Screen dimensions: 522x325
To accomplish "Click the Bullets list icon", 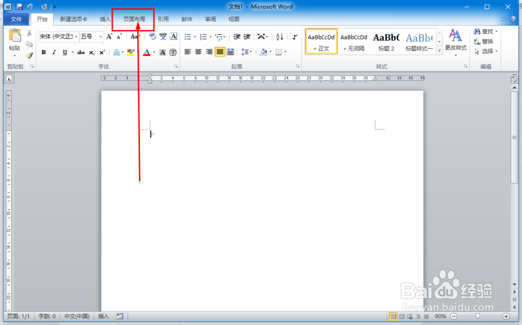I will (x=188, y=36).
